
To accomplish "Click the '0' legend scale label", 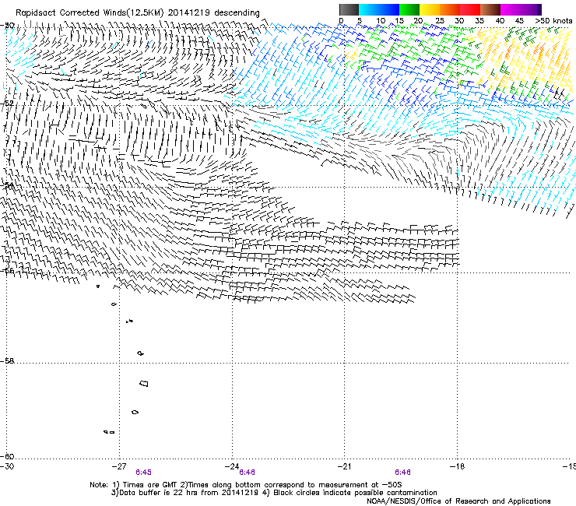I will pyautogui.click(x=341, y=21).
